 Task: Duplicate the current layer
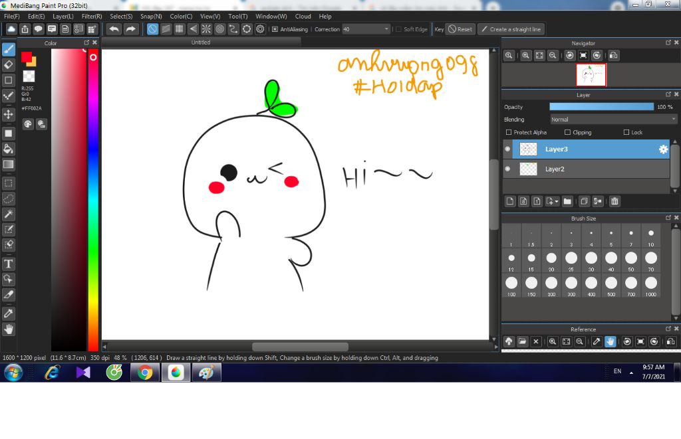point(584,201)
